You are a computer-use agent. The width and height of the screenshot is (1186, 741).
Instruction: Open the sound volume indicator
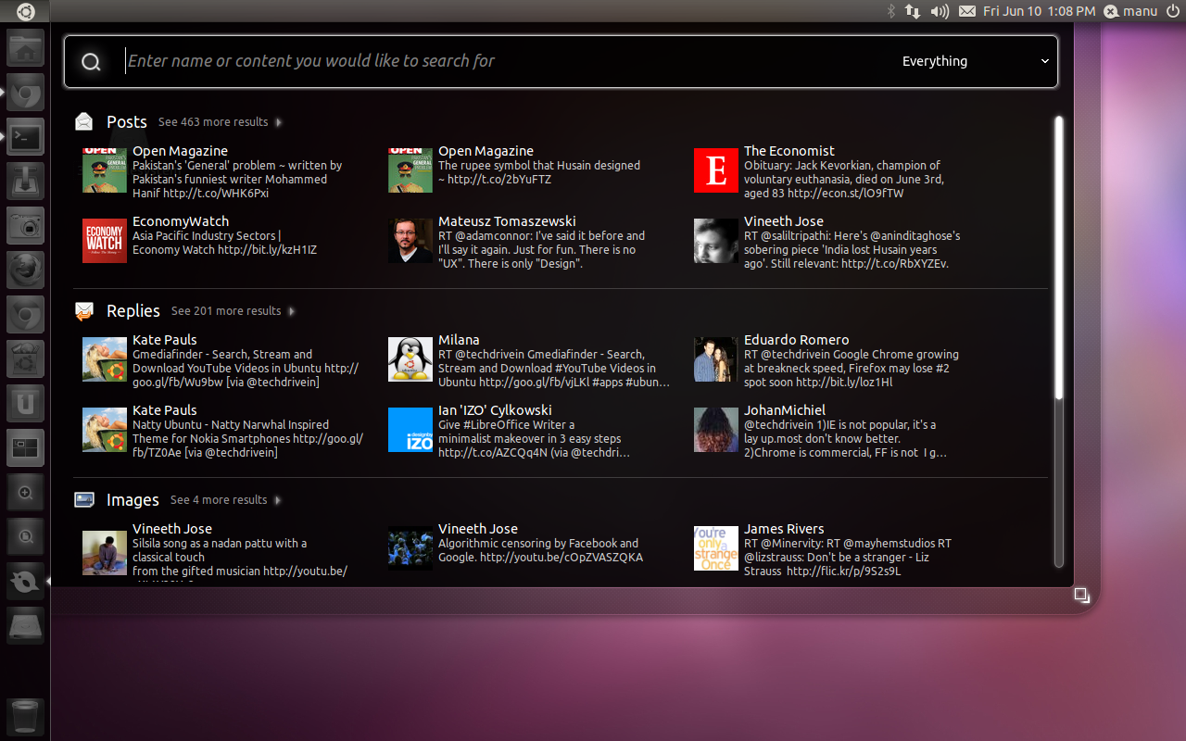click(x=940, y=11)
